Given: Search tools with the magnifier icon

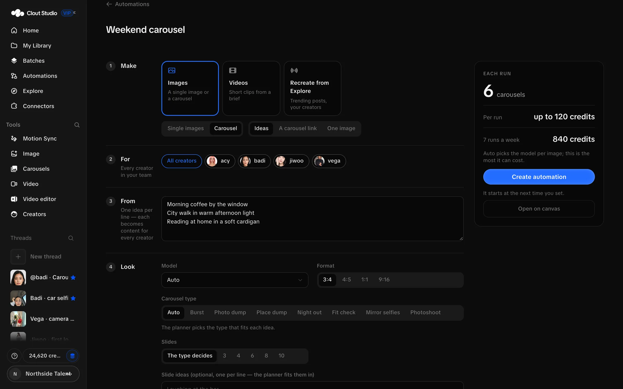Looking at the screenshot, I should point(77,125).
